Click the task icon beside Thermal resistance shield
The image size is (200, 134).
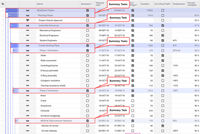[x=27, y=86]
